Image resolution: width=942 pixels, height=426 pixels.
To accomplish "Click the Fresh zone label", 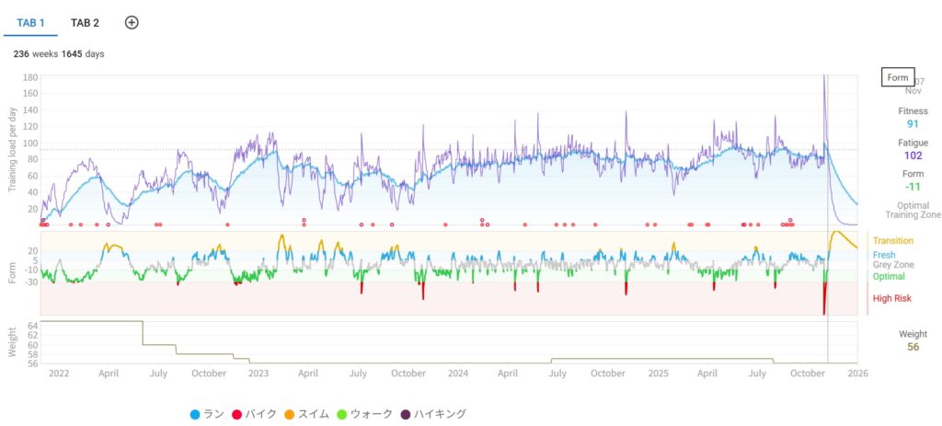I will [x=884, y=254].
